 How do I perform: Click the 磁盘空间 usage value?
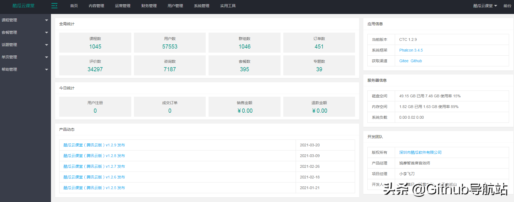point(430,96)
